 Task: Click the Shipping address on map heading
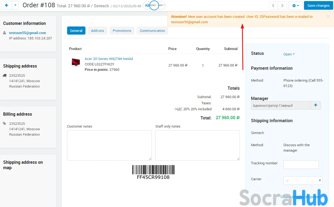(23, 165)
